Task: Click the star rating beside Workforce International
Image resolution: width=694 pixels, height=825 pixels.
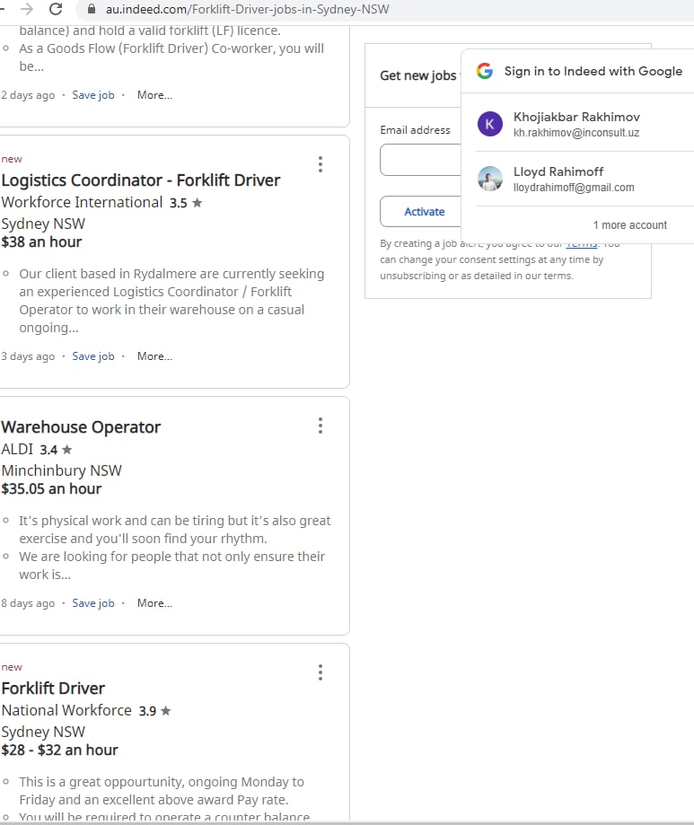Action: pyautogui.click(x=198, y=203)
